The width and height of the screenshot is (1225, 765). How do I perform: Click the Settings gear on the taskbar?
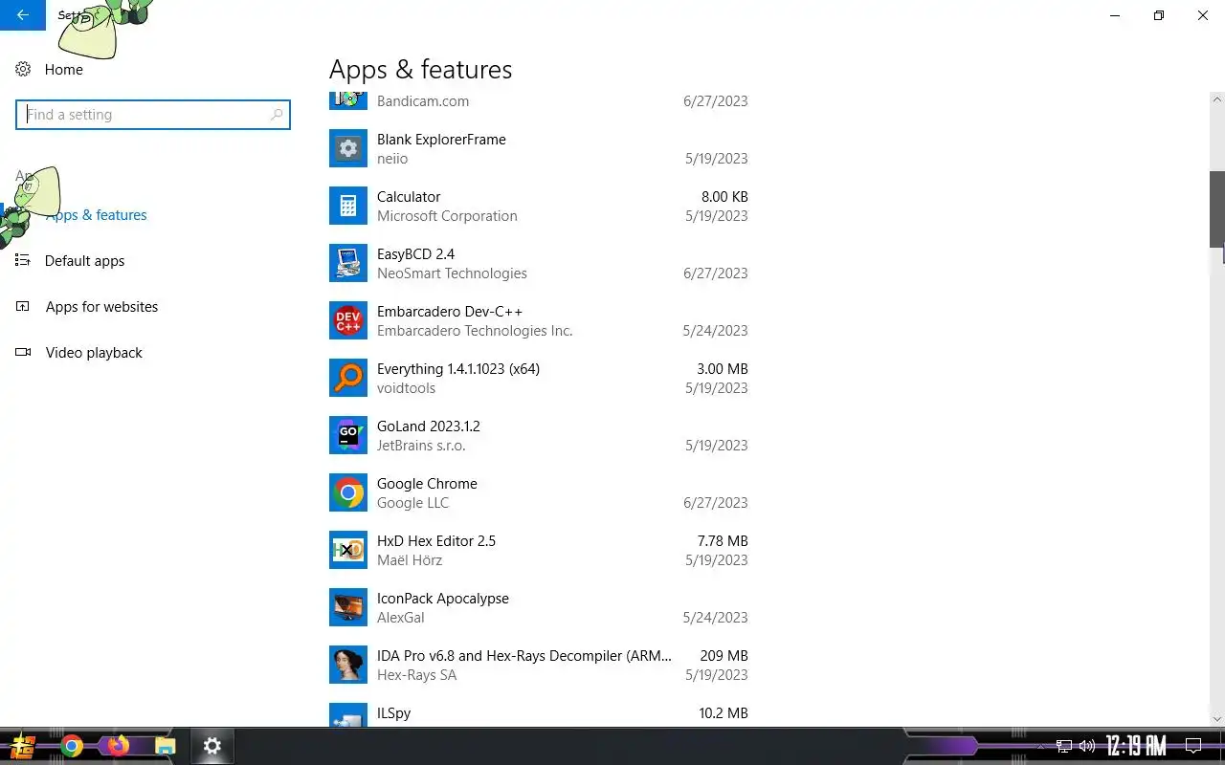(x=212, y=746)
